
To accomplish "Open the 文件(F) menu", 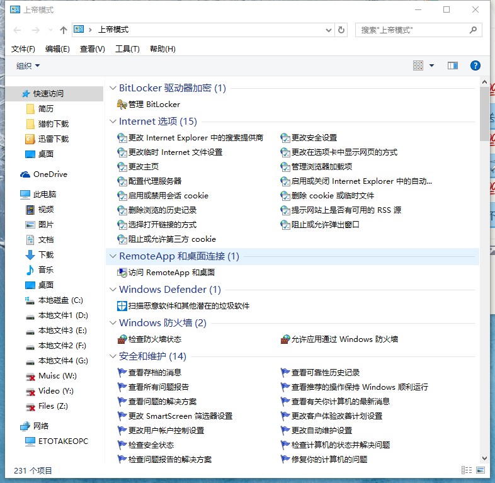I will click(x=23, y=49).
